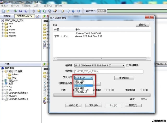Click the 映像檔 path field in dialog
The image size is (167, 123).
coord(109,71)
